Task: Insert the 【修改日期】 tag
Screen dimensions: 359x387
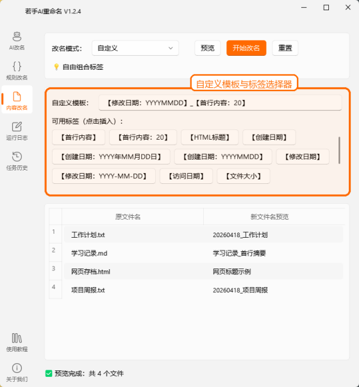Action: (x=303, y=157)
